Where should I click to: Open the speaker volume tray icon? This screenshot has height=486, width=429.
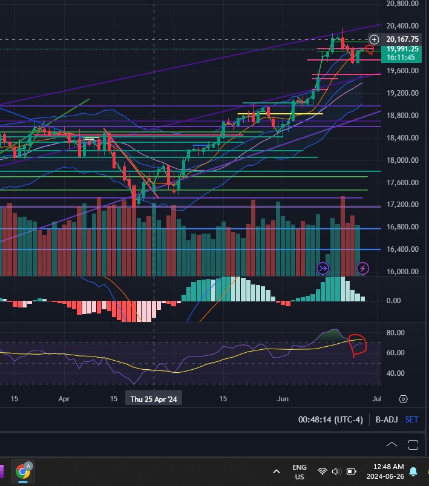coord(336,471)
